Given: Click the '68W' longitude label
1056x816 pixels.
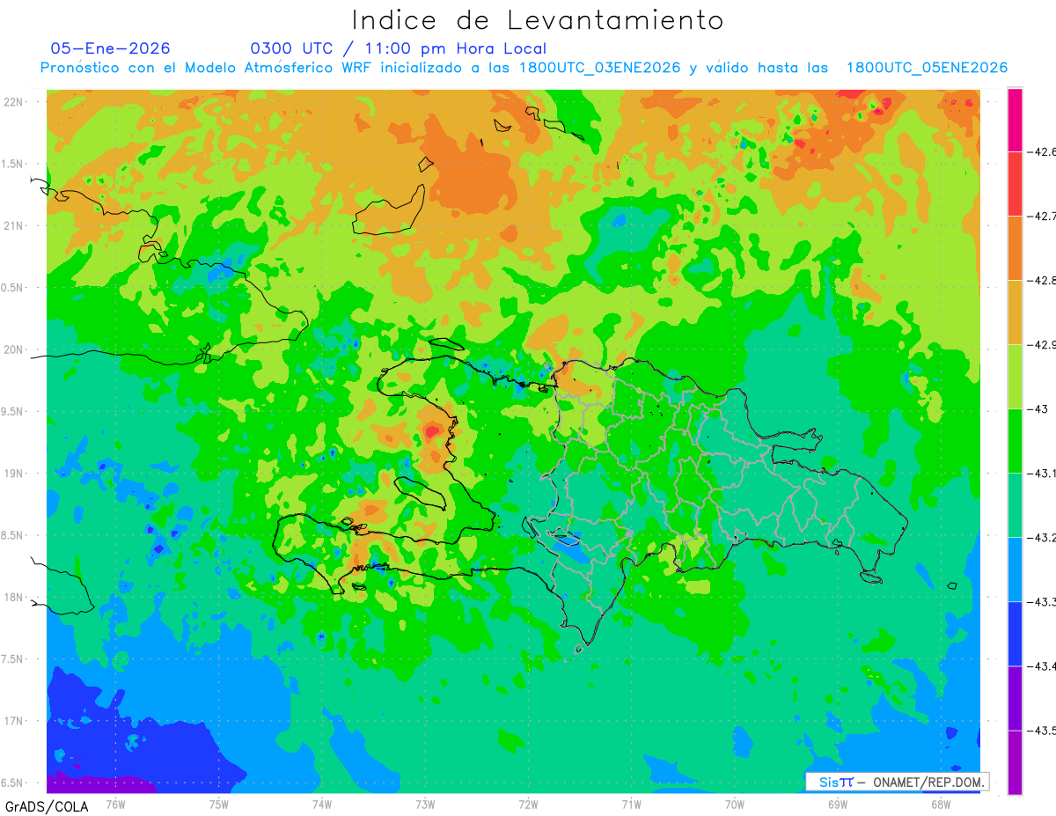Looking at the screenshot, I should (x=941, y=804).
